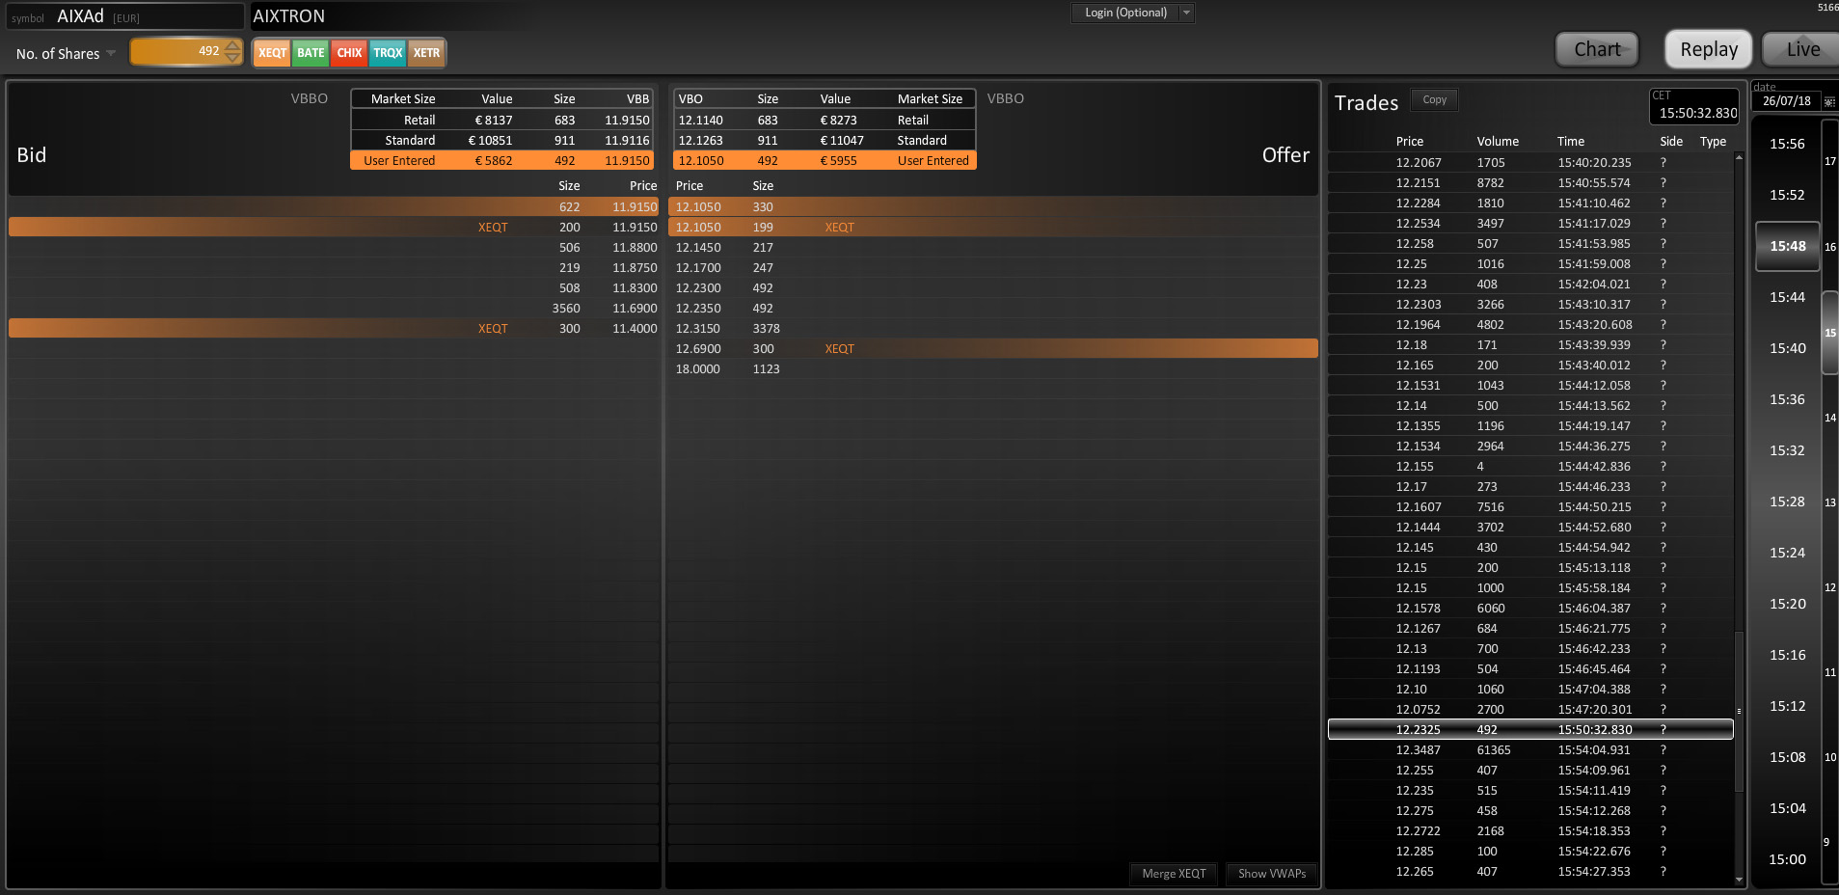Select hour 10 on the hour bar
Image resolution: width=1839 pixels, height=895 pixels.
coord(1829,757)
